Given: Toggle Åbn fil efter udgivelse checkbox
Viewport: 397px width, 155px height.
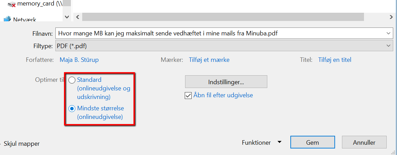Looking at the screenshot, I should point(188,96).
